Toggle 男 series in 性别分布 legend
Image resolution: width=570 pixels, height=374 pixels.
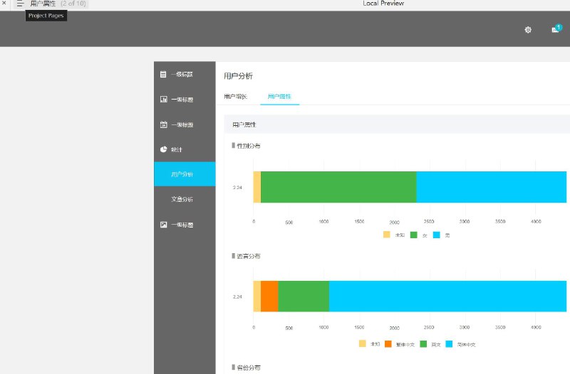coord(442,235)
